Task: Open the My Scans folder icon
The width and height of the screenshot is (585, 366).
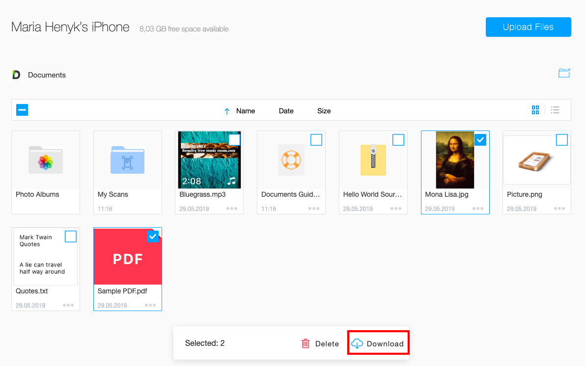Action: pos(128,160)
